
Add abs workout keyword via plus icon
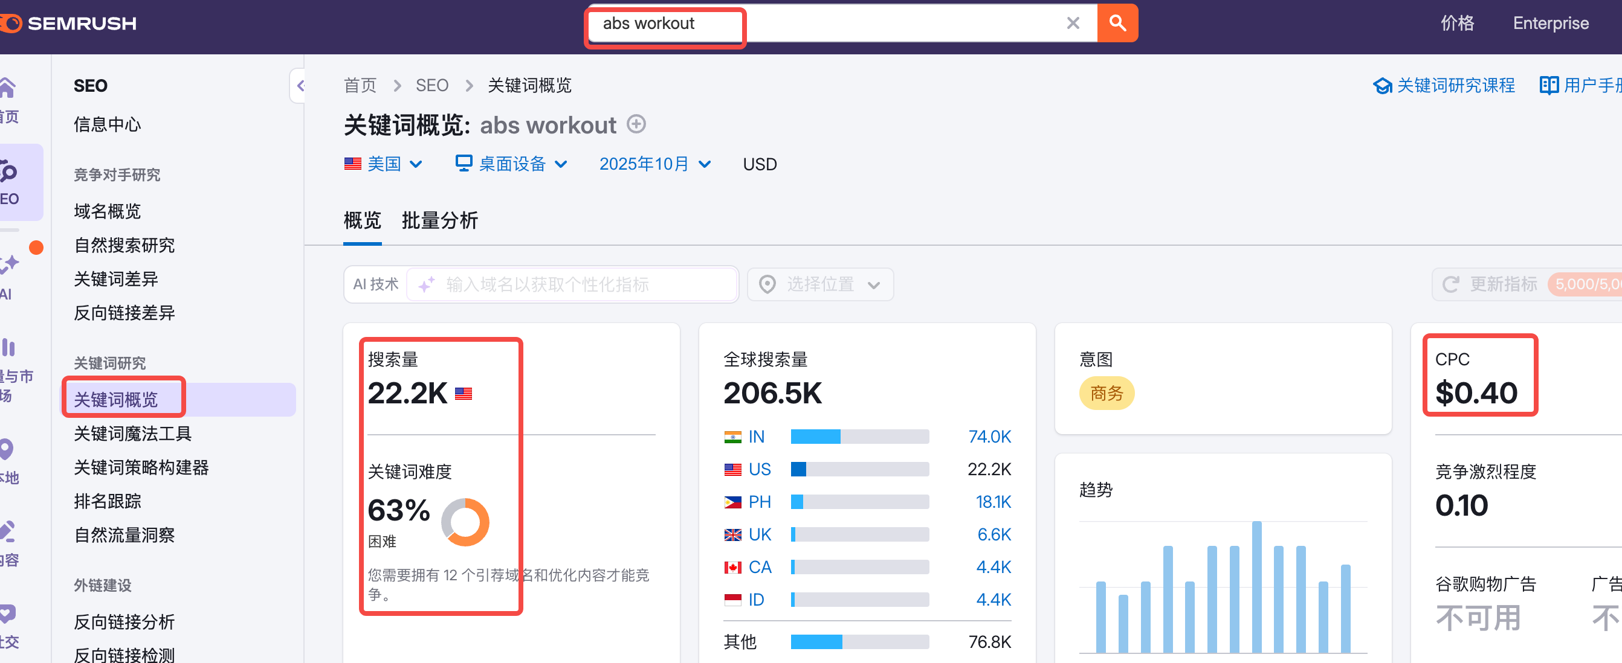(636, 124)
